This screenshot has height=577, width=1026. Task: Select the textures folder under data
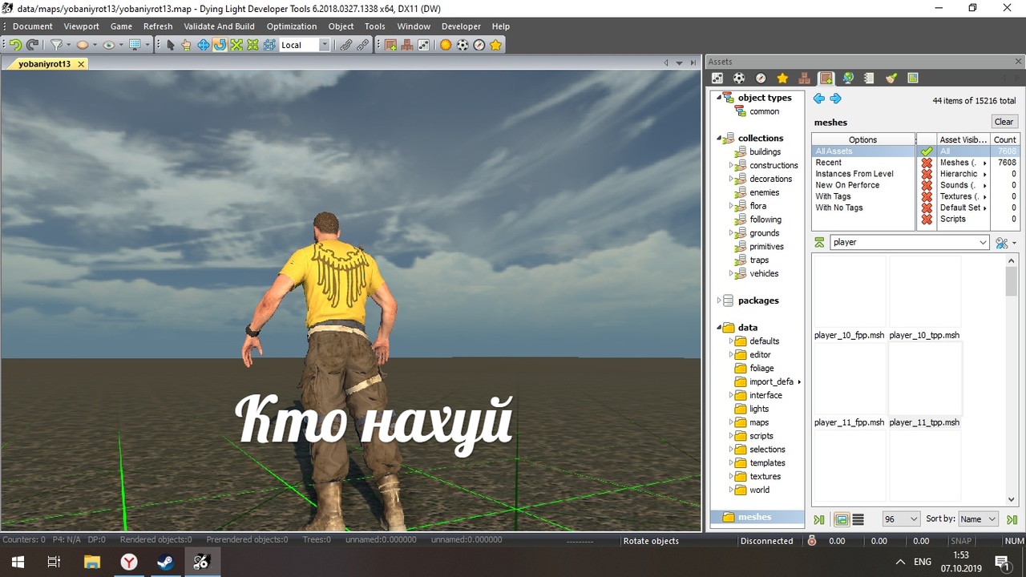[765, 476]
